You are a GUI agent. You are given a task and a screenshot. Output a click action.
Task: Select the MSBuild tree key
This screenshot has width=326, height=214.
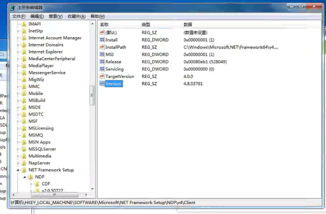coord(37,100)
